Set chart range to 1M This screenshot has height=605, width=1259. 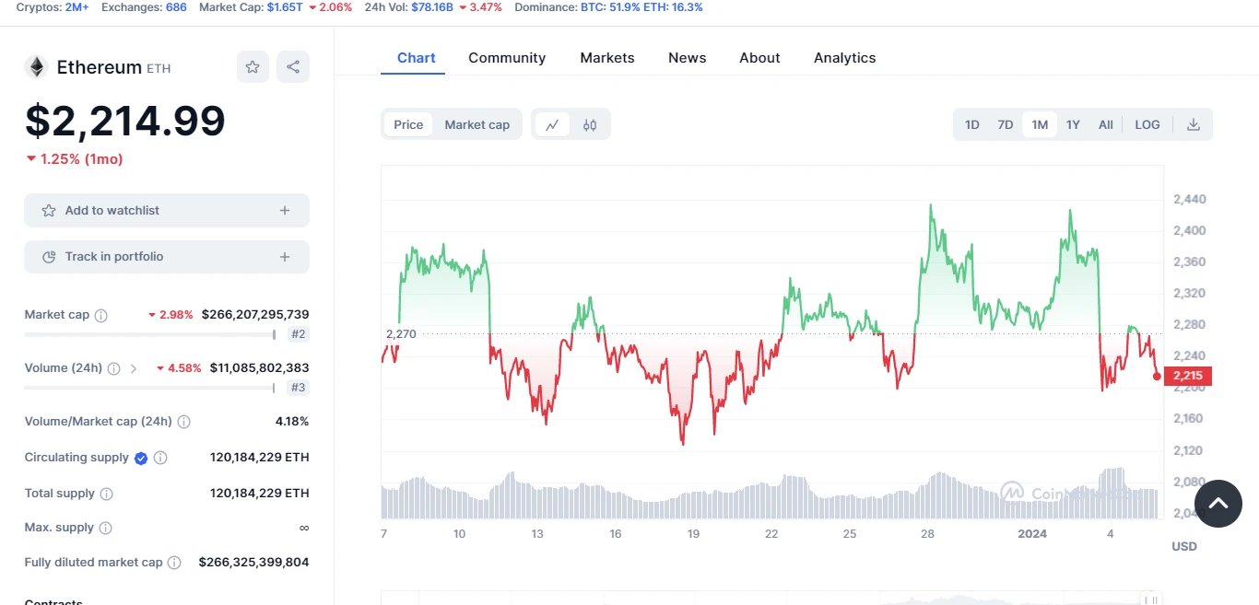pos(1040,125)
